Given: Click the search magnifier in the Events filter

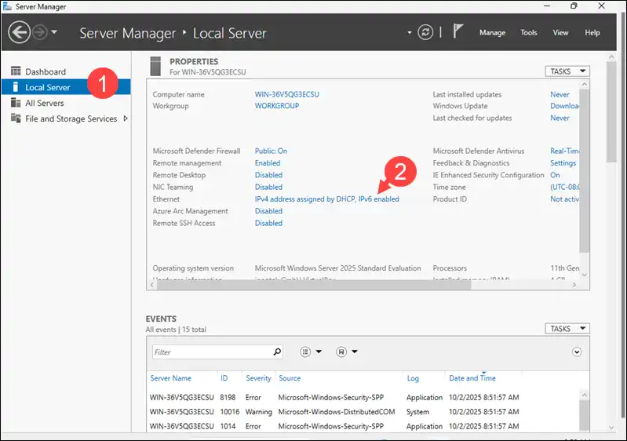Looking at the screenshot, I should point(277,352).
